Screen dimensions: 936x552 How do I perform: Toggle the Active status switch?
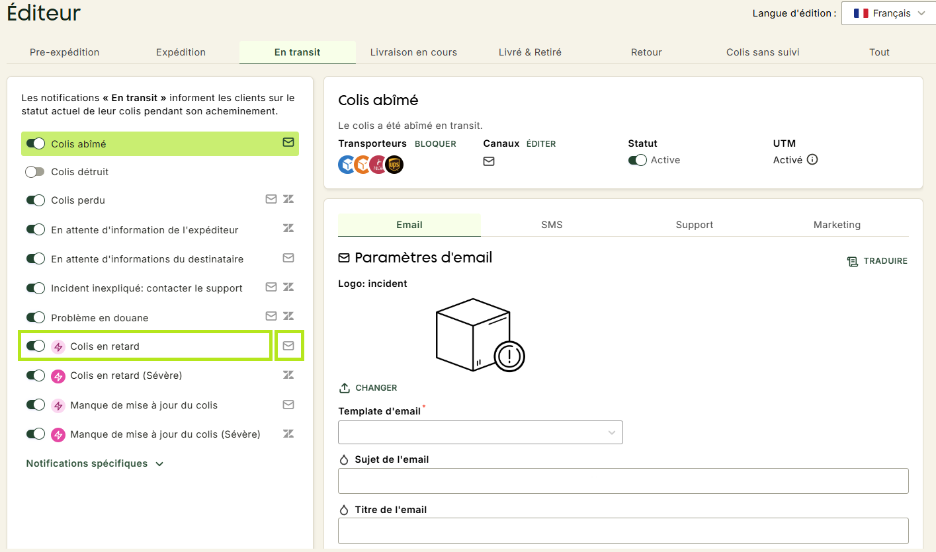point(638,160)
